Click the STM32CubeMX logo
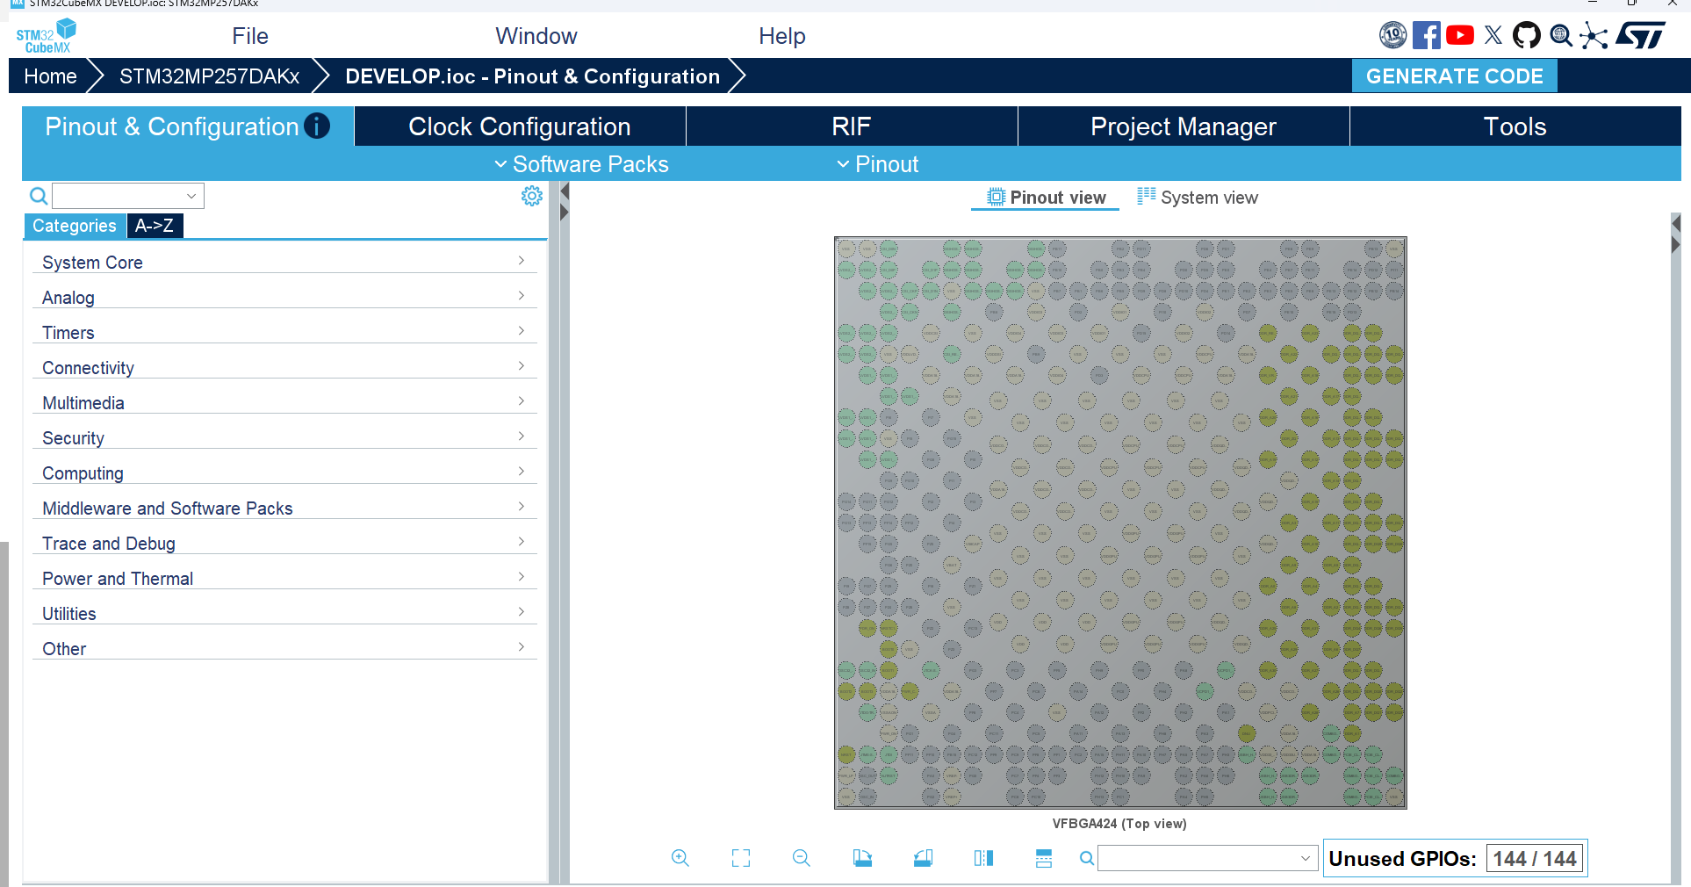 click(x=46, y=36)
